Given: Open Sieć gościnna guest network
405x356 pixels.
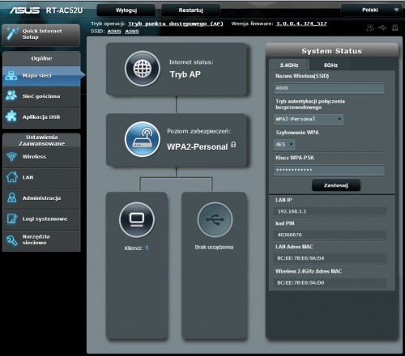Looking at the screenshot, I should pyautogui.click(x=41, y=96).
